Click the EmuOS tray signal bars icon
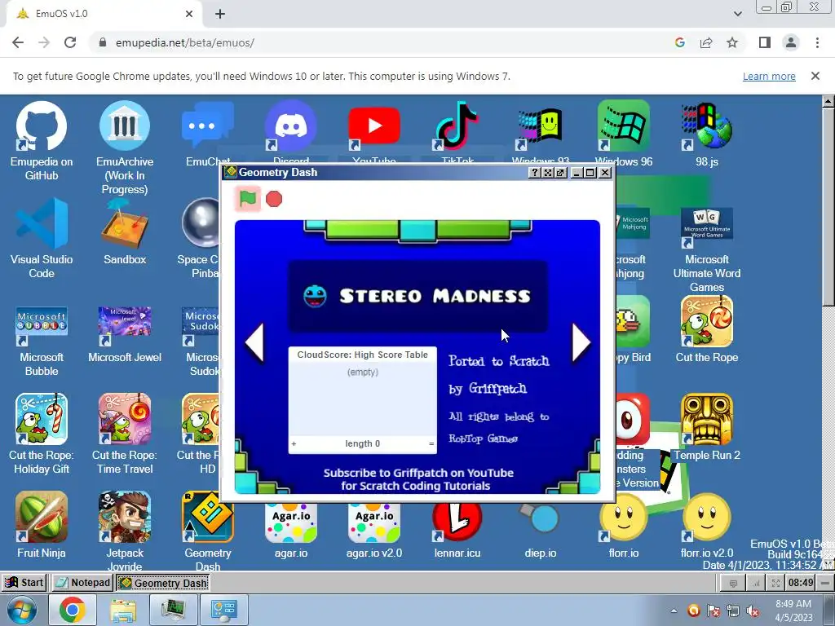Screen dimensions: 835x626 [x=756, y=583]
